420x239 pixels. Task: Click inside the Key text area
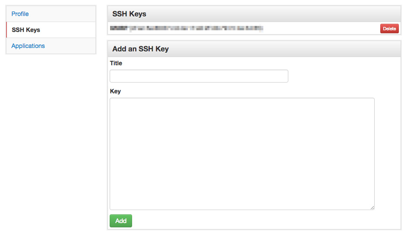coord(242,154)
